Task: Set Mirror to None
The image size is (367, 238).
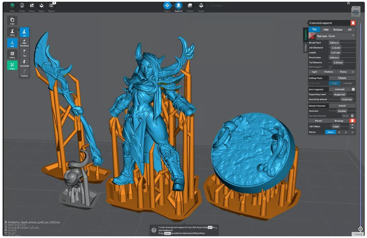Action: tap(330, 132)
